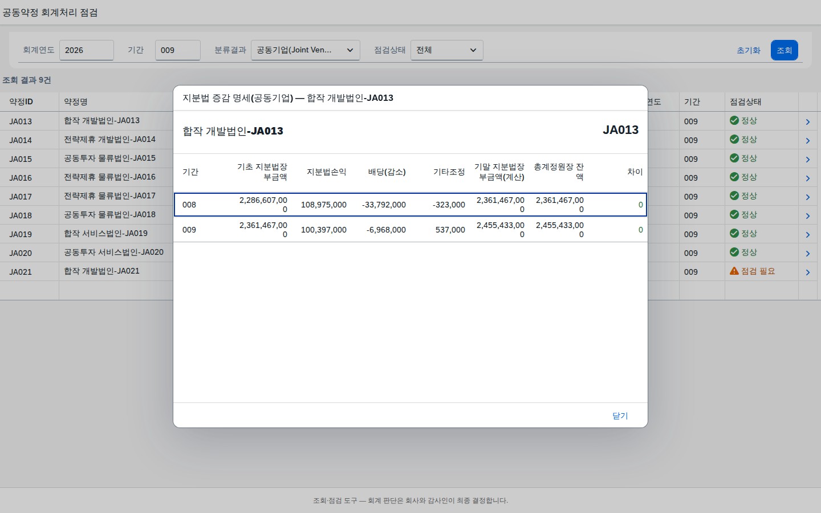Viewport: 821px width, 513px height.
Task: Click the 점검상태 column header in background table
Action: pos(746,101)
